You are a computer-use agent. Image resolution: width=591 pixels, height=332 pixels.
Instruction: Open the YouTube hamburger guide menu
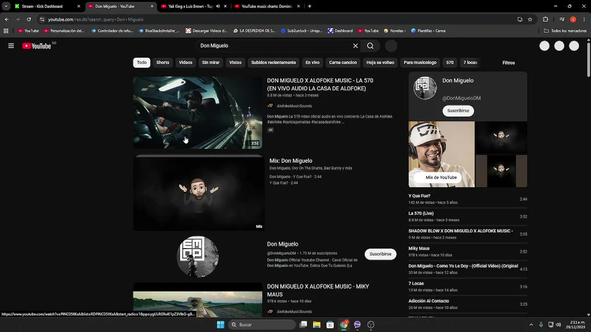click(x=11, y=46)
